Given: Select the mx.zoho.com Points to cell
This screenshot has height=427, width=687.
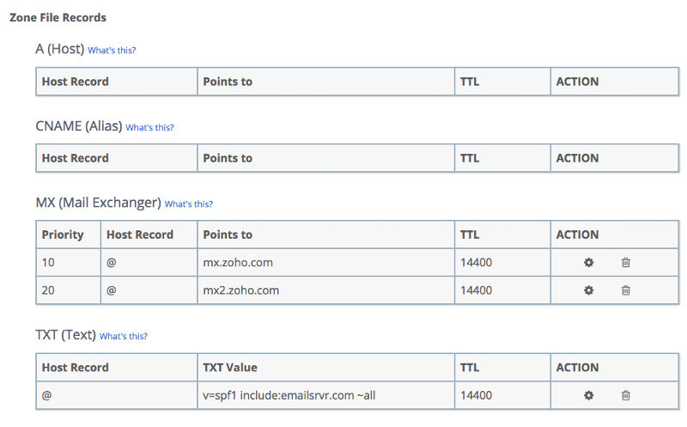Looking at the screenshot, I should [326, 263].
